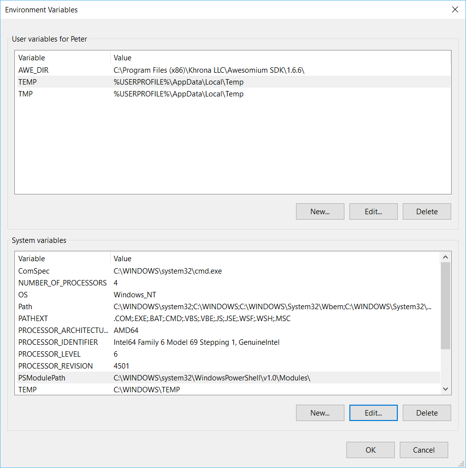This screenshot has width=466, height=468.
Task: Select the AWE_DIR user variable
Action: tap(34, 70)
